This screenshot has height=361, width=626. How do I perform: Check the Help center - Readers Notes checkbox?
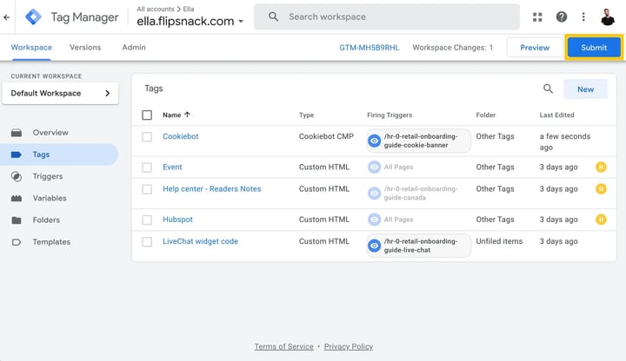coord(147,189)
